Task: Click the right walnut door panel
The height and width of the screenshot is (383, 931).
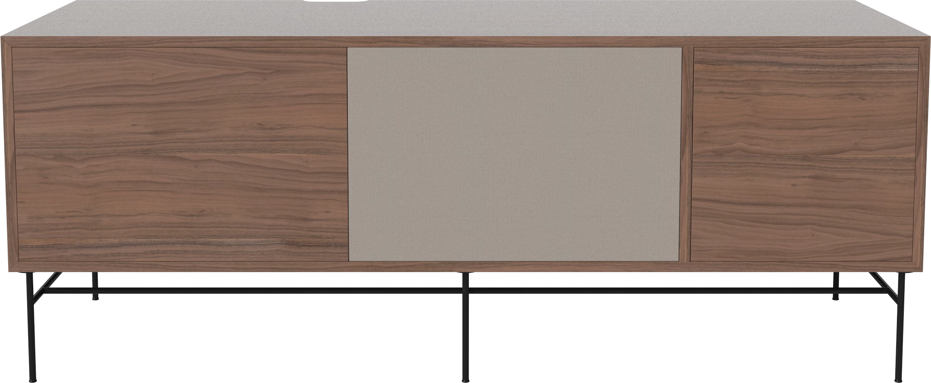Action: click(x=806, y=154)
